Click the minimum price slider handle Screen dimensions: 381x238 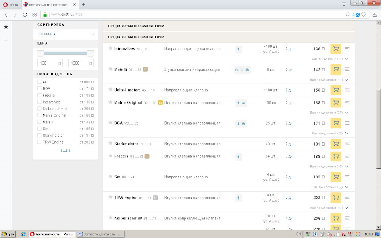(x=40, y=53)
